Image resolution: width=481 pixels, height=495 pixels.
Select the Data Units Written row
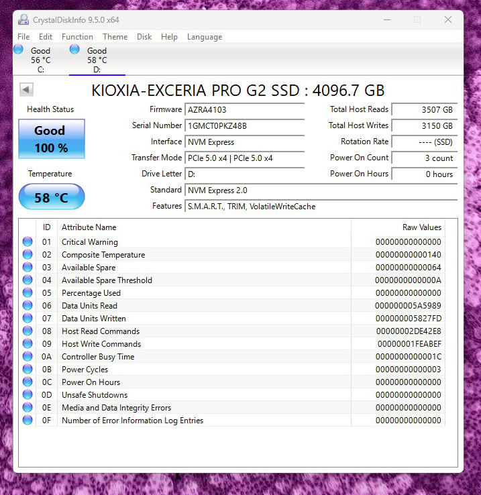point(201,319)
